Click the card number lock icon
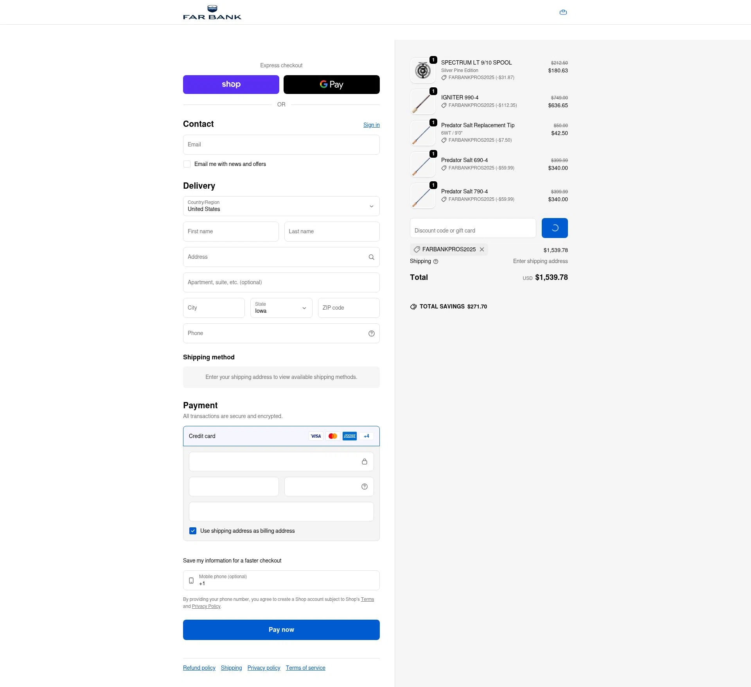The width and height of the screenshot is (751, 687). [365, 462]
